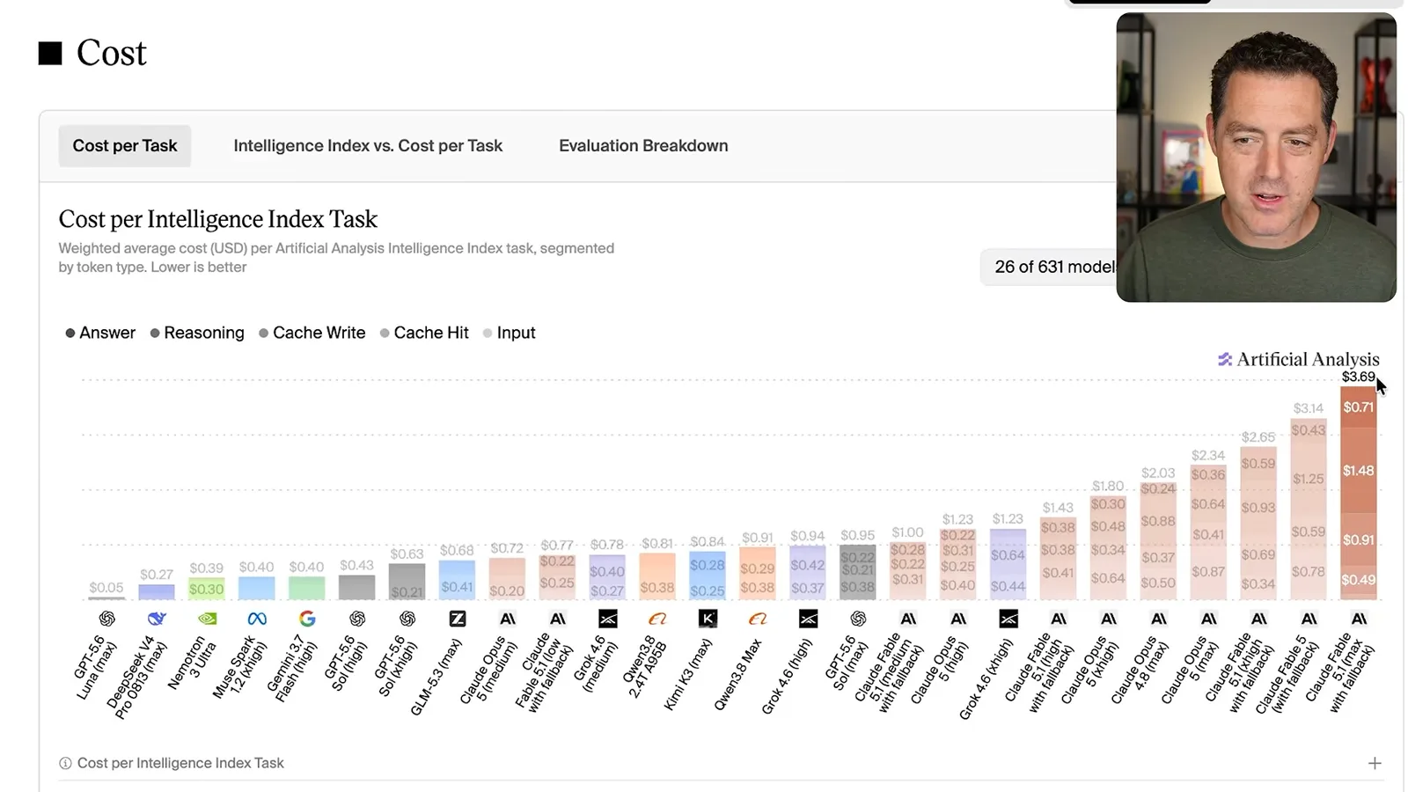Toggle the Answer series in the legend
The image size is (1408, 792).
pyautogui.click(x=100, y=333)
